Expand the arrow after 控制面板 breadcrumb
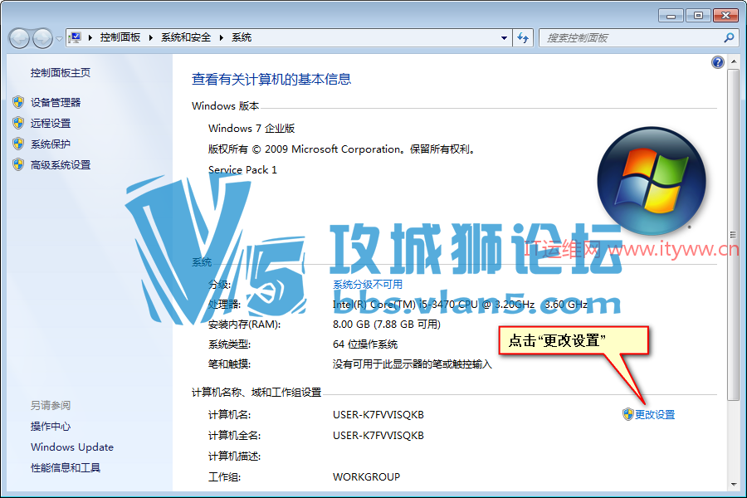Viewport: 747px width, 498px height. [x=150, y=37]
